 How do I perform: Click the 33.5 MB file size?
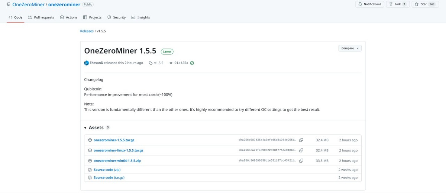[322, 161]
